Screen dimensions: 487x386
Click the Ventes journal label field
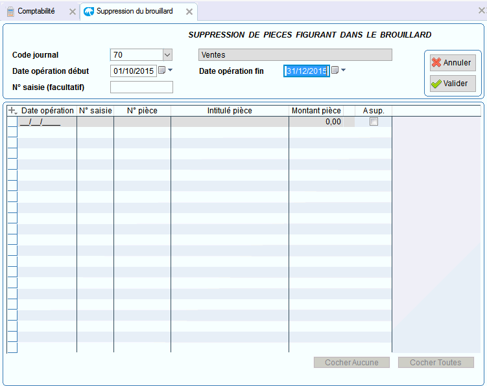tap(295, 55)
